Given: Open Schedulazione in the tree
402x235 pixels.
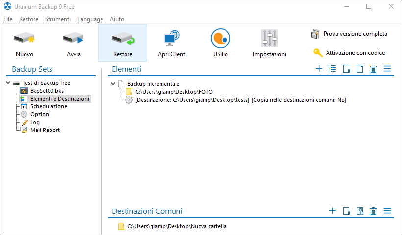Looking at the screenshot, I should 49,106.
